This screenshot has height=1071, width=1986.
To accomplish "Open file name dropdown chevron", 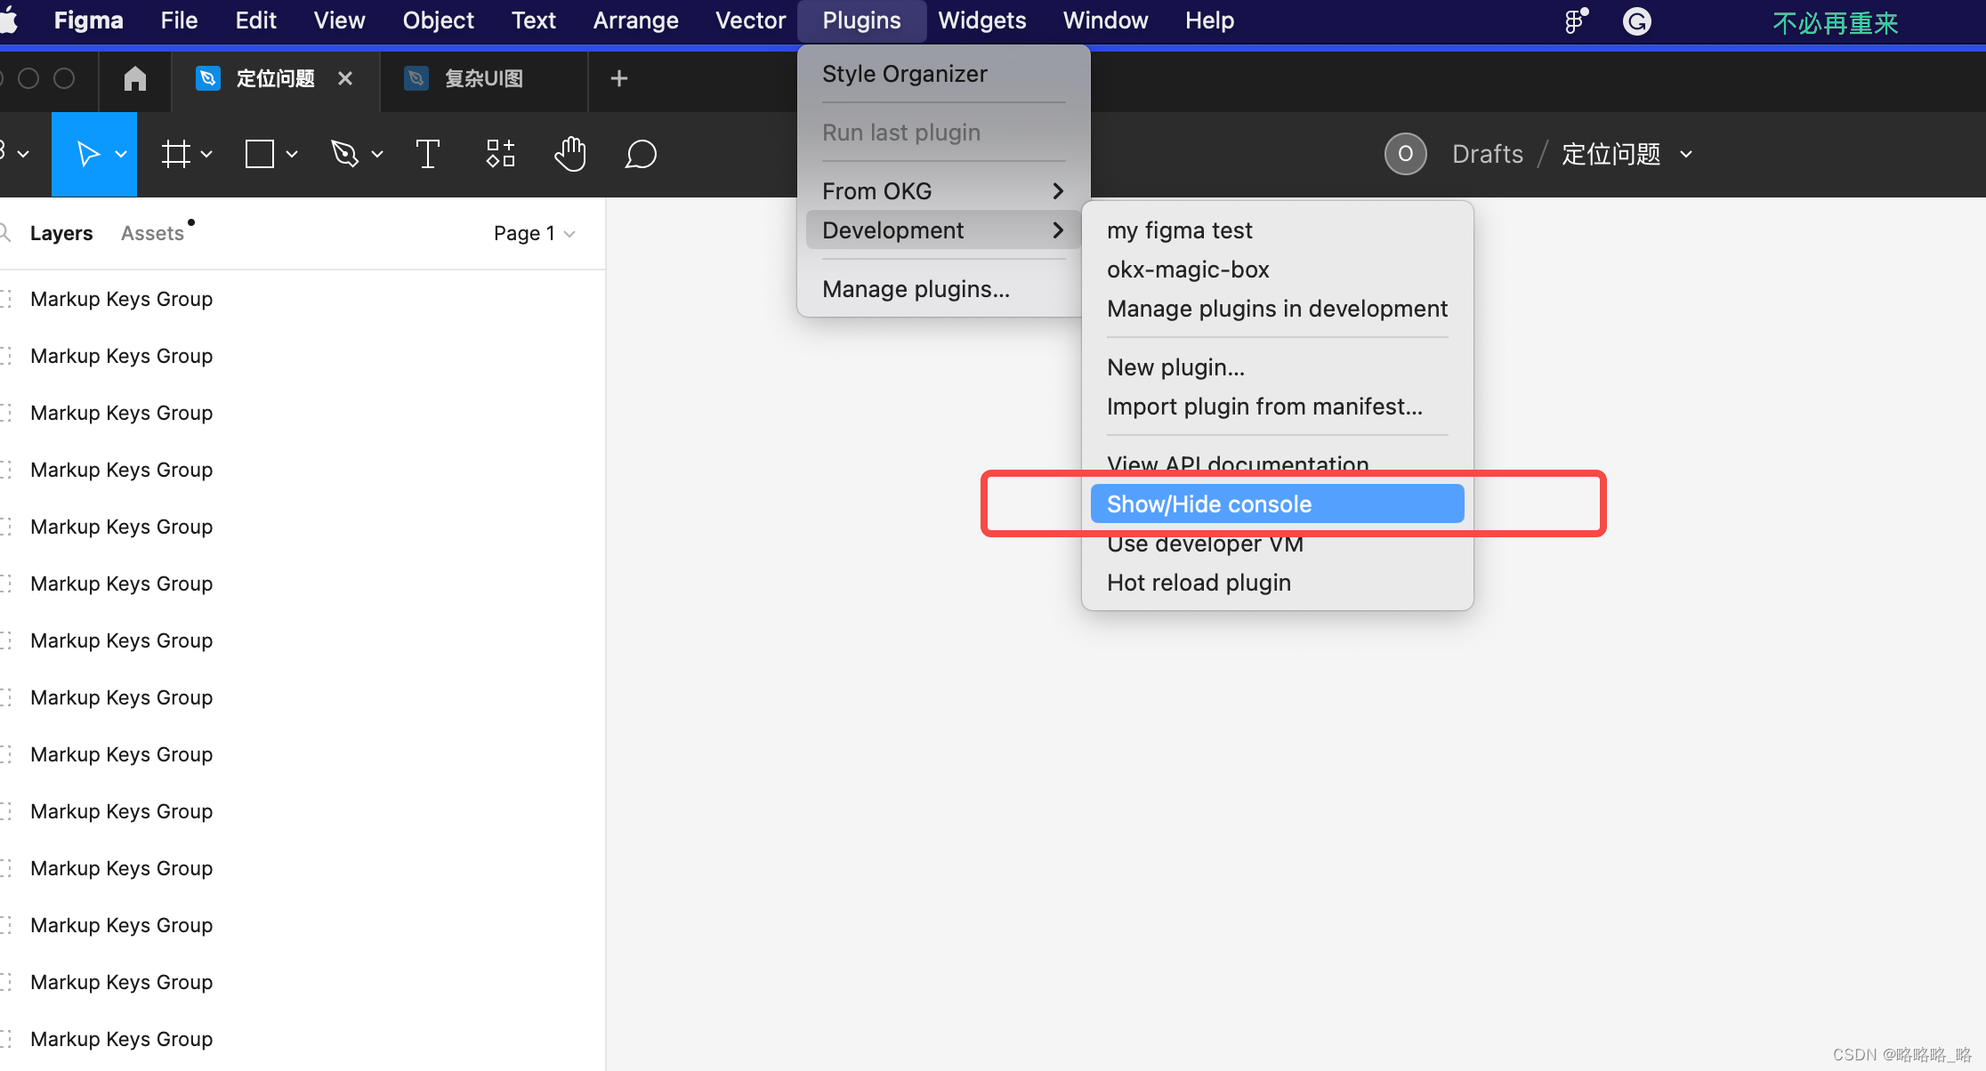I will pyautogui.click(x=1686, y=154).
